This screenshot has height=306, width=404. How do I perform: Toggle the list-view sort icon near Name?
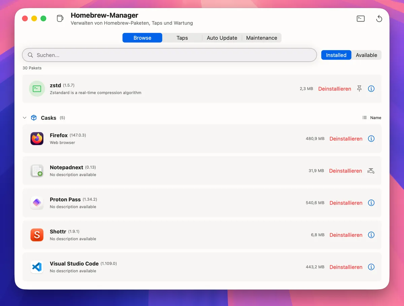point(364,118)
